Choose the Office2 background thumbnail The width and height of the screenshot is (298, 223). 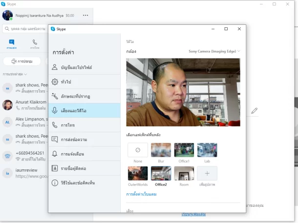161,173
